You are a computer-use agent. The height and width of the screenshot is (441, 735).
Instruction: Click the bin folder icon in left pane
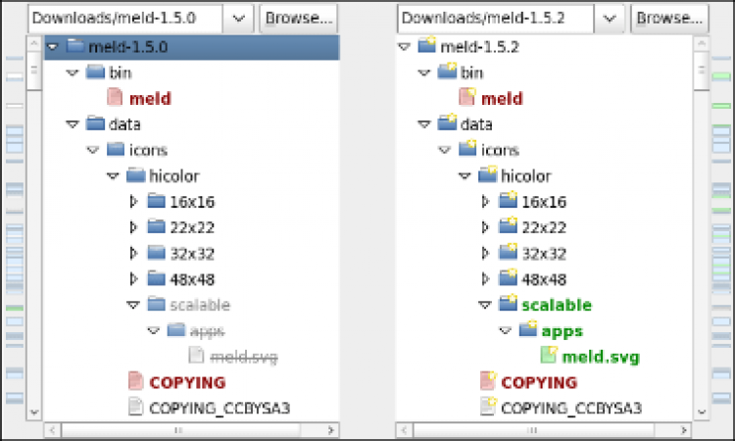pos(95,73)
